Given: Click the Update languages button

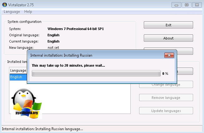Looking at the screenshot, I should [x=166, y=111].
